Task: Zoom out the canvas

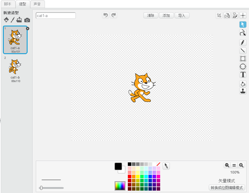Action: 227,165
